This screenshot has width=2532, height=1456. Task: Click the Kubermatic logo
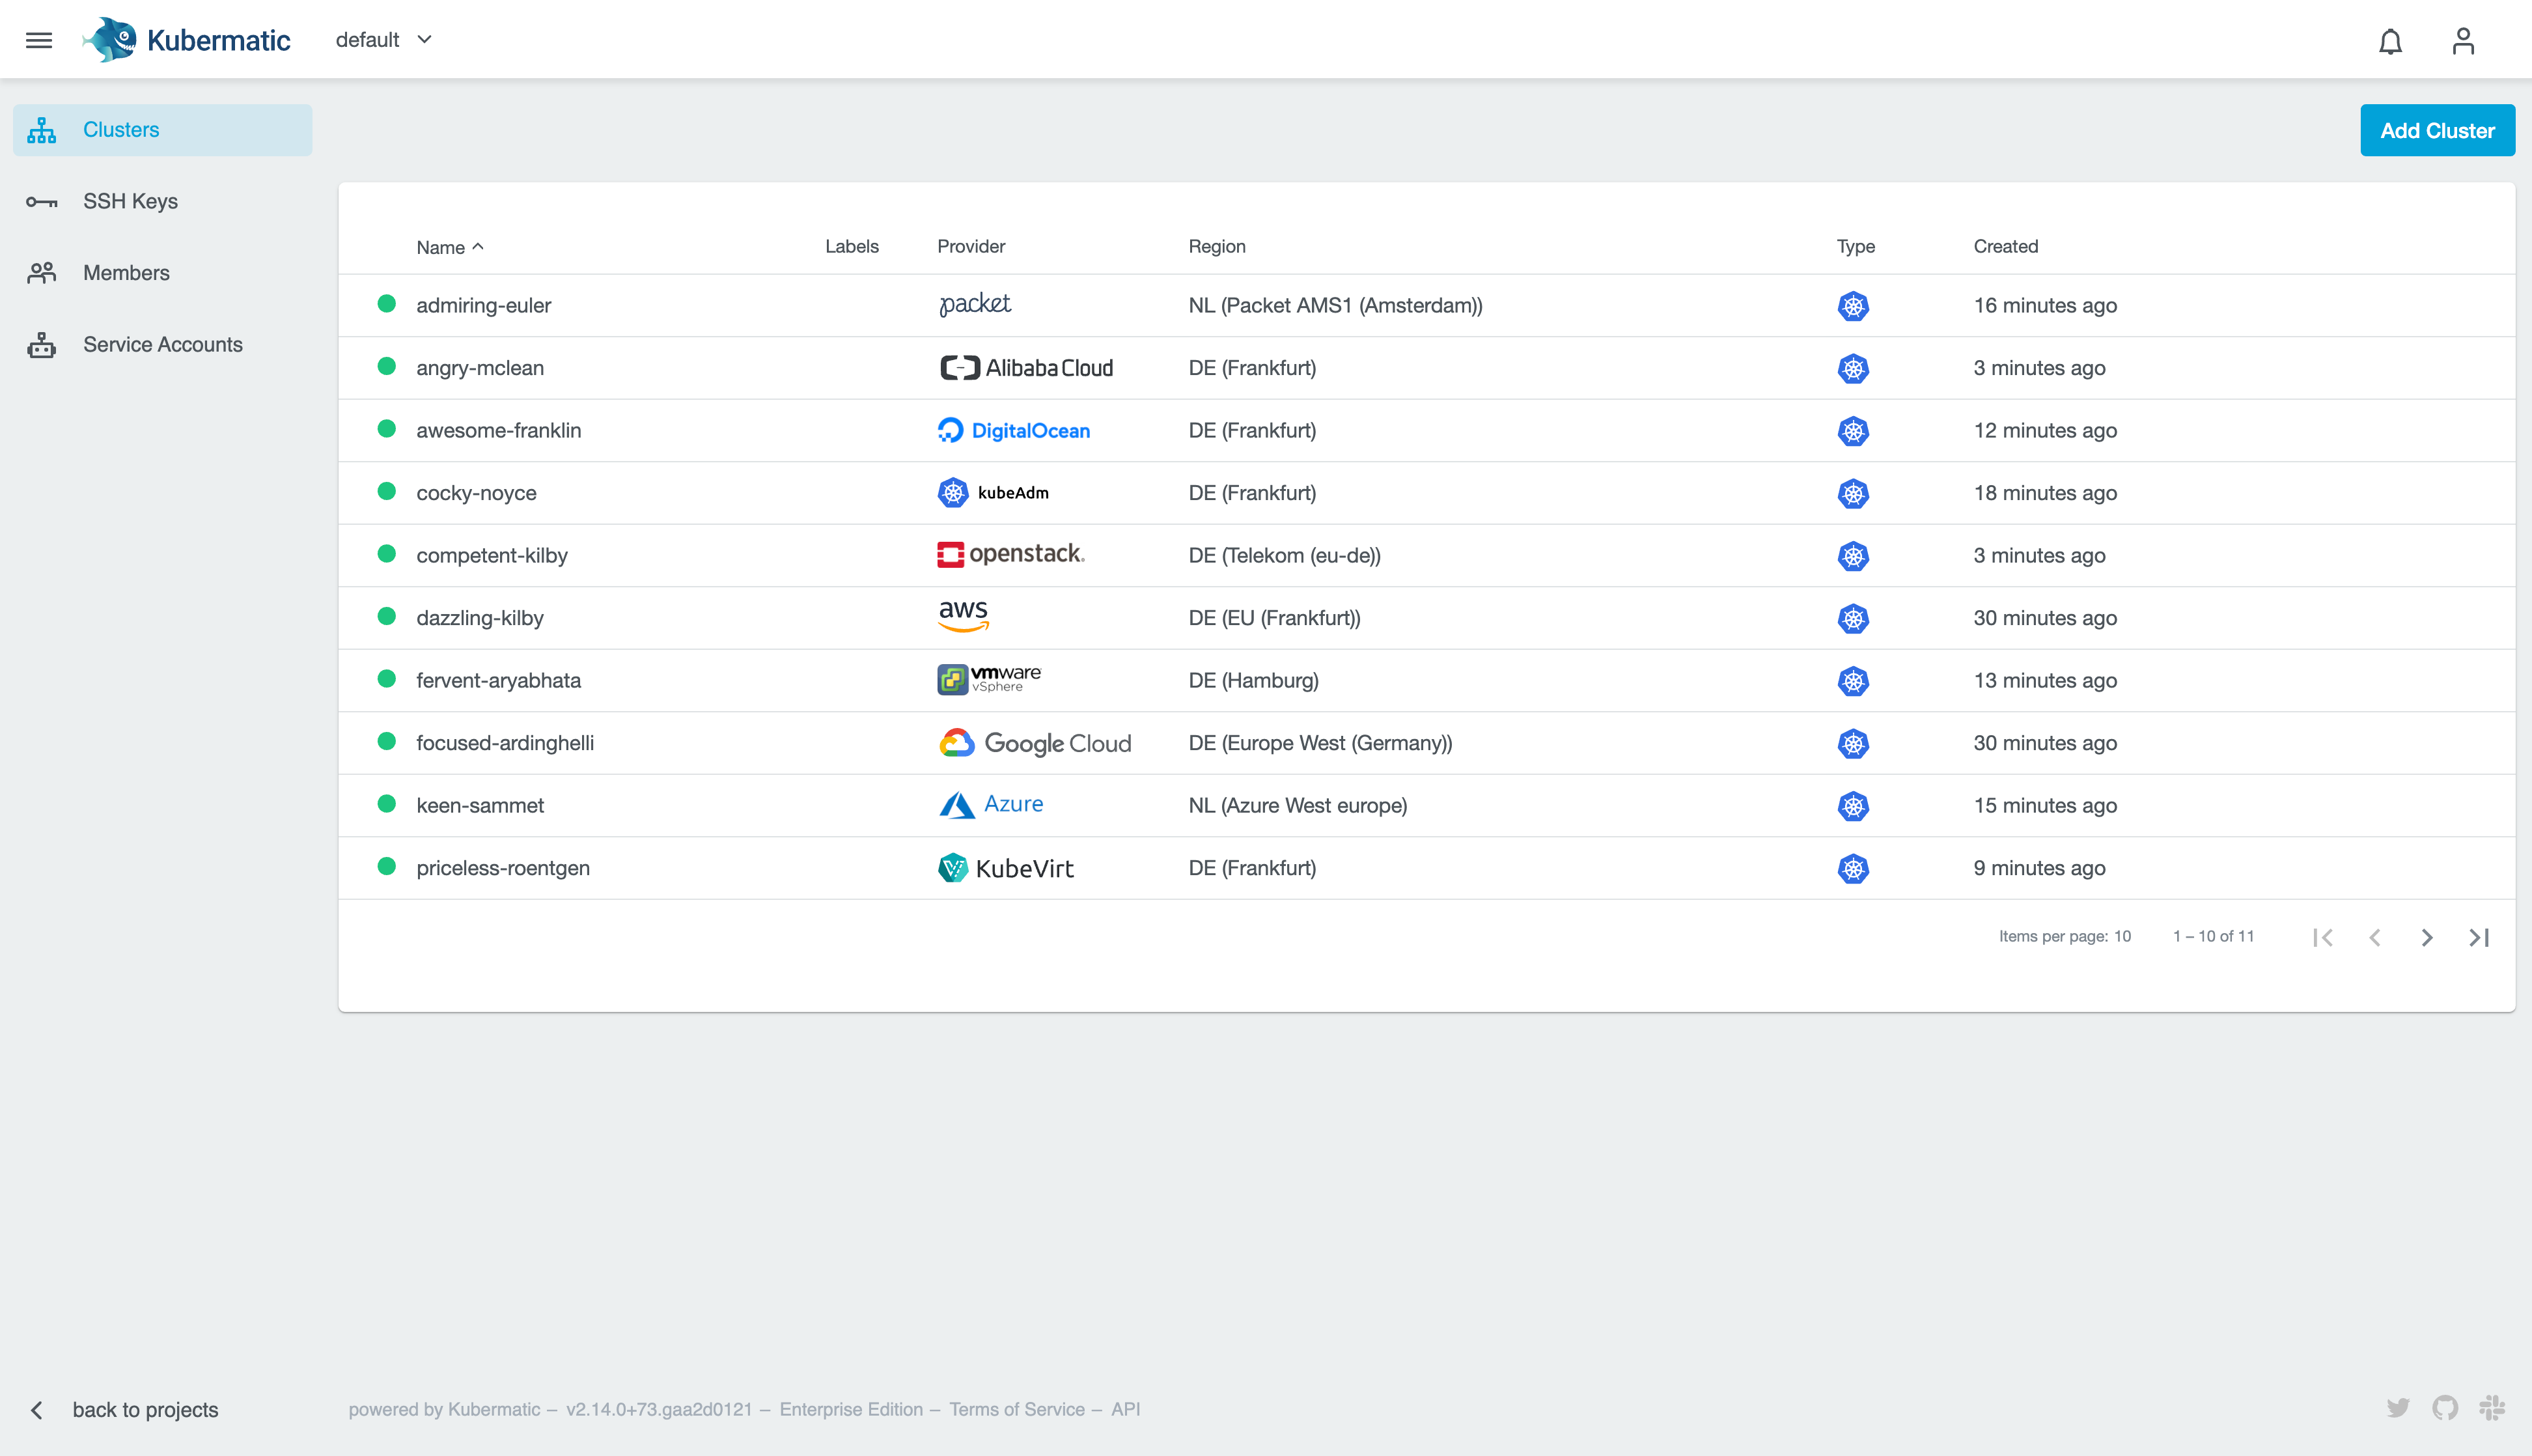coord(186,40)
